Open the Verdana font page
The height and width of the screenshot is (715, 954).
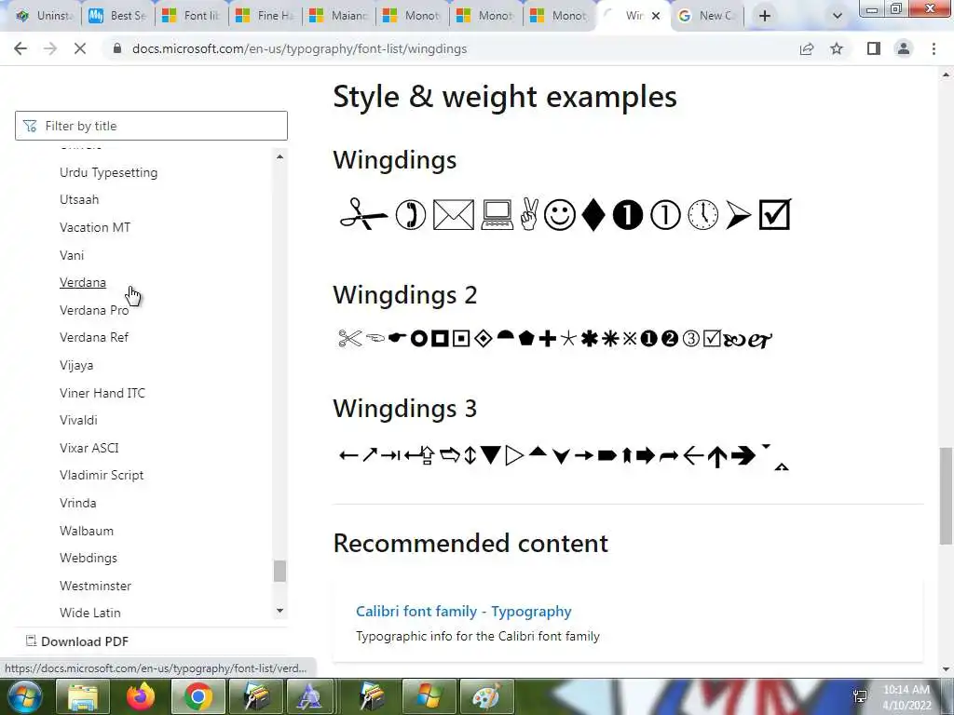pos(83,283)
